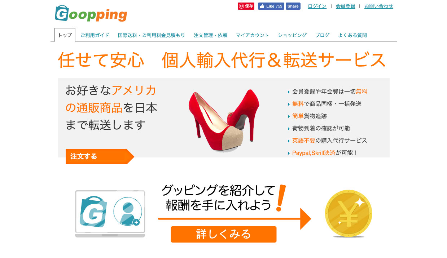Switch to the ショッピング tab

(292, 35)
